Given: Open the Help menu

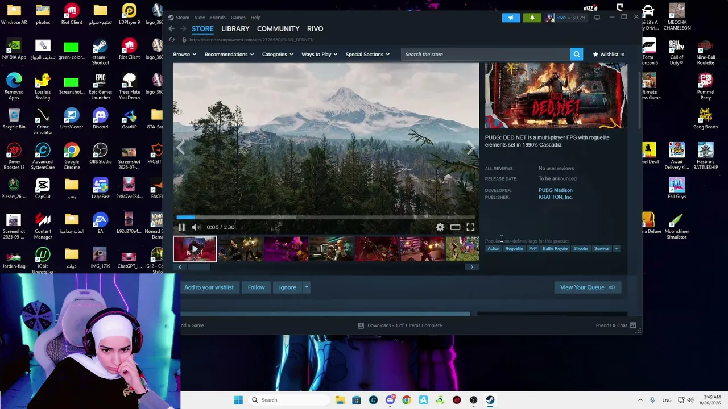Looking at the screenshot, I should click(x=256, y=18).
